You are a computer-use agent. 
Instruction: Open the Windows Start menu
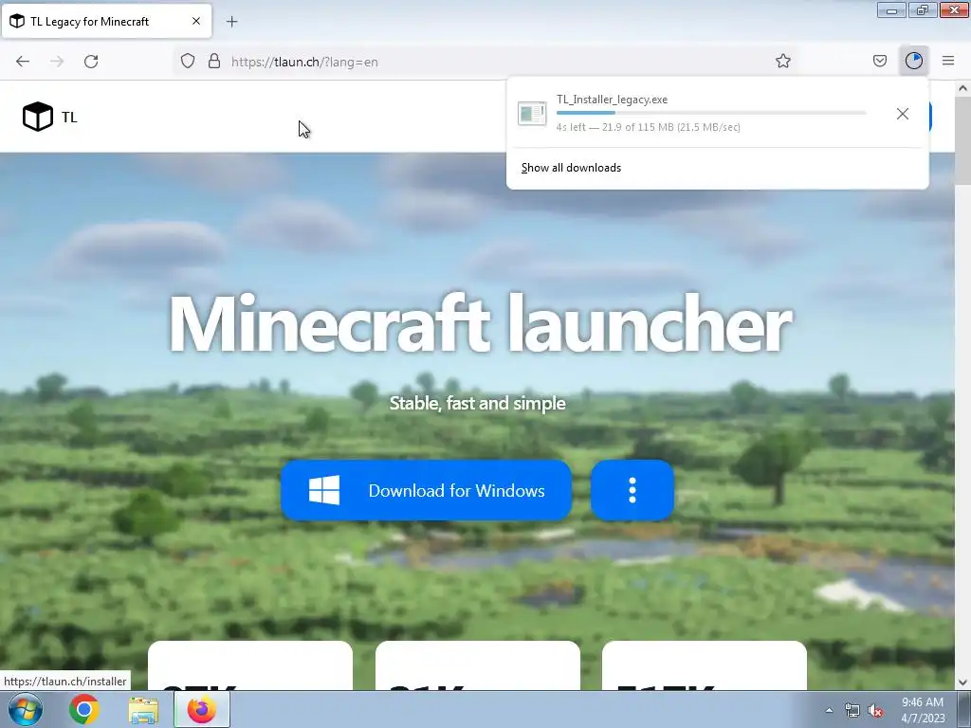pos(26,709)
